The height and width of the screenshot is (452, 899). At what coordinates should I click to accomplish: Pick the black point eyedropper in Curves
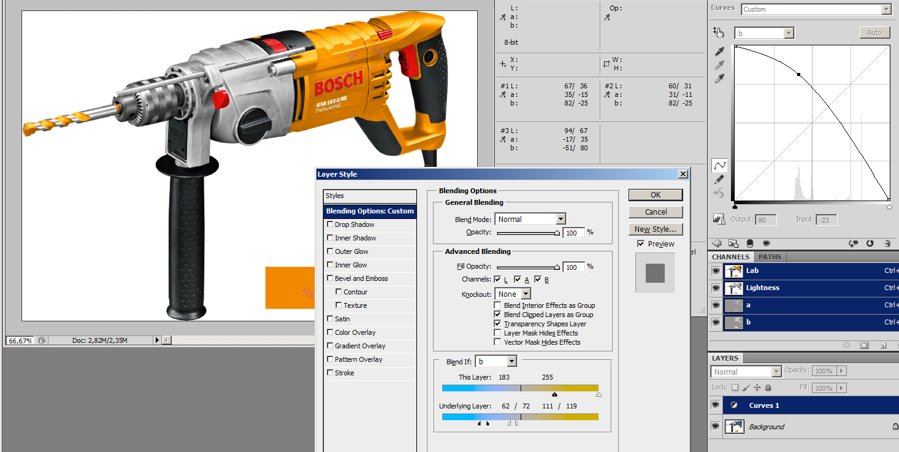(720, 51)
